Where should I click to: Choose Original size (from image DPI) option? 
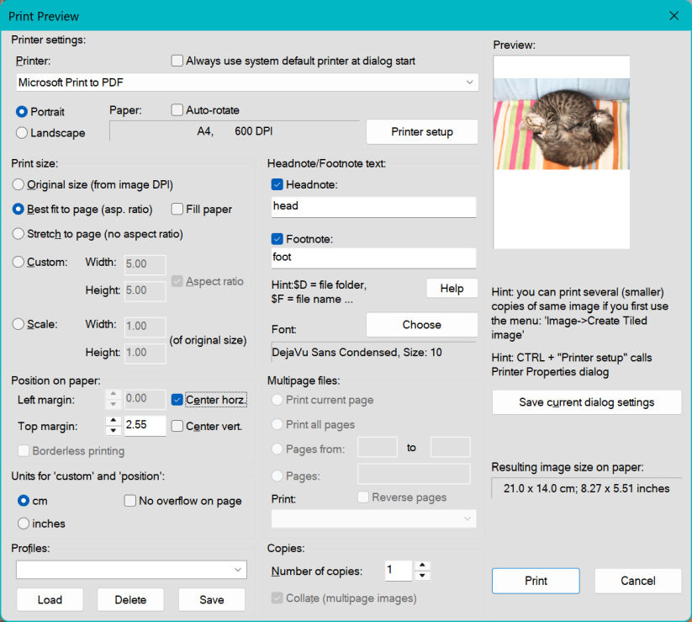point(19,184)
